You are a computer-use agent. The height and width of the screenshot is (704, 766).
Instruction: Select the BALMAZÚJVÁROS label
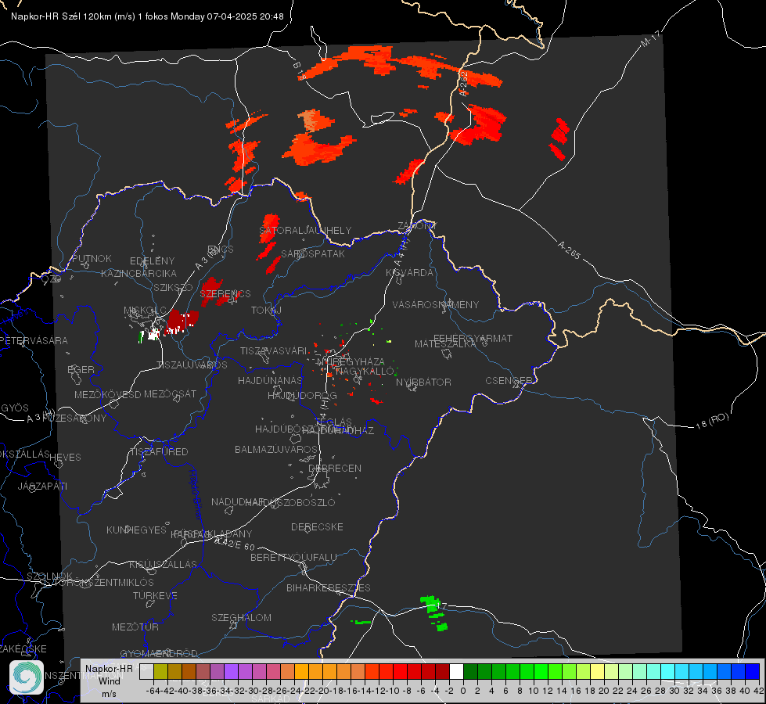[x=276, y=449]
